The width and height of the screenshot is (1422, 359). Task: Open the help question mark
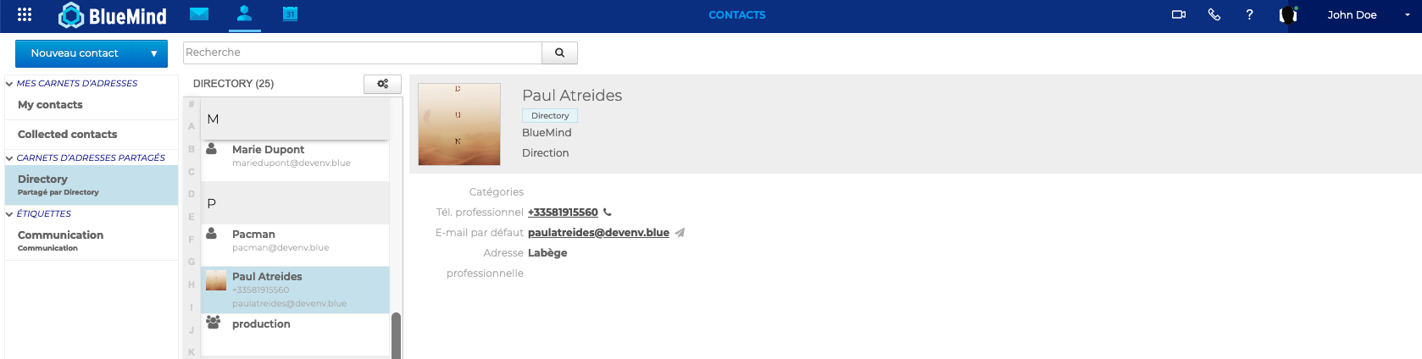coord(1249,14)
